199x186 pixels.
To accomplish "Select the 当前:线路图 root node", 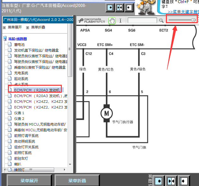I will pyautogui.click(x=18, y=39).
